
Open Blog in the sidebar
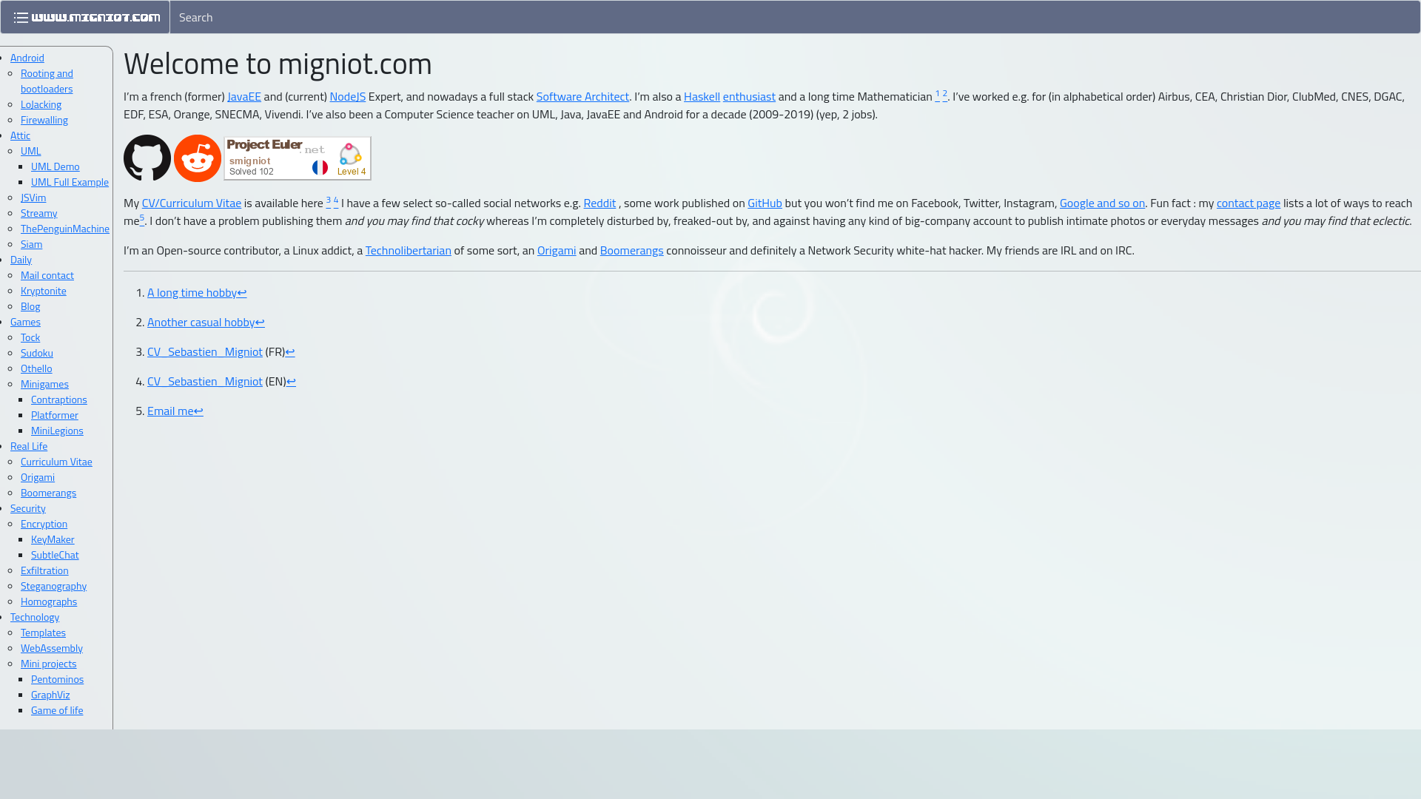[30, 306]
